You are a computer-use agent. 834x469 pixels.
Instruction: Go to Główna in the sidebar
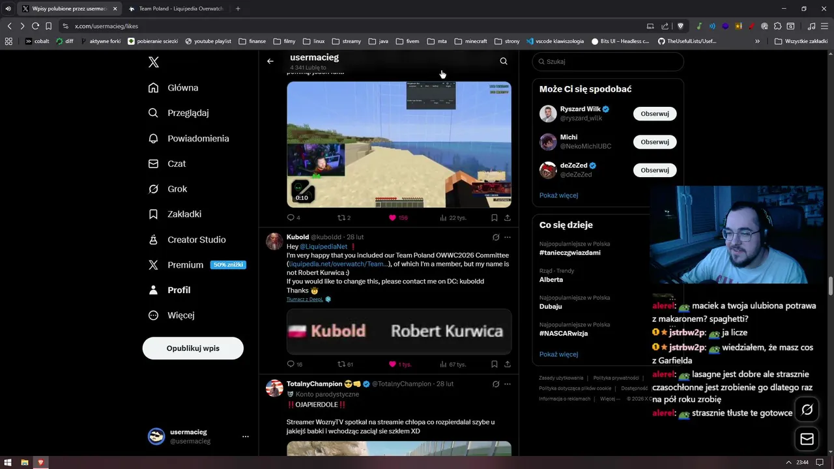(x=173, y=88)
